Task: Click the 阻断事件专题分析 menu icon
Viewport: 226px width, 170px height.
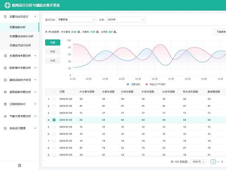Action: pyautogui.click(x=5, y=68)
